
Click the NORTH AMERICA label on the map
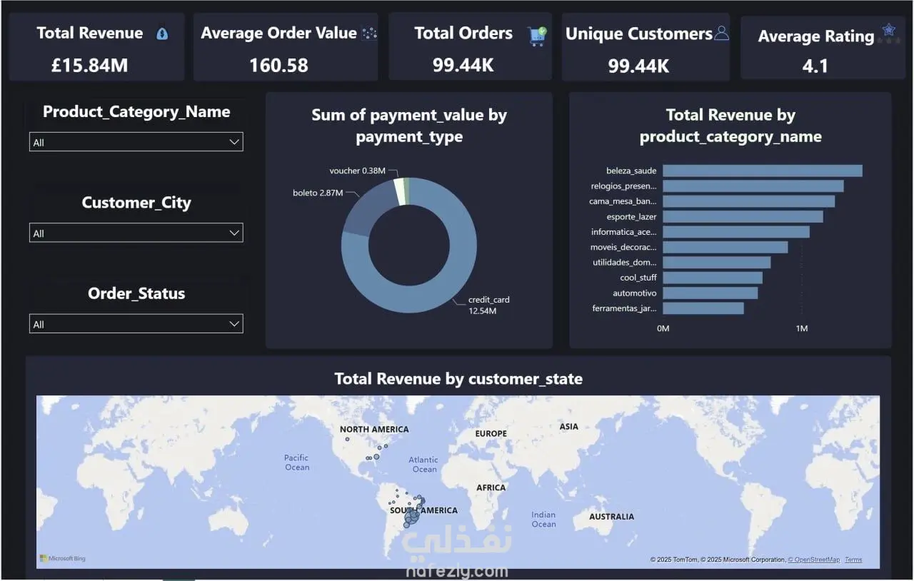(x=374, y=430)
